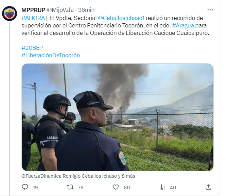
Task: Open the #Aragua hashtag link
Action: [183, 25]
